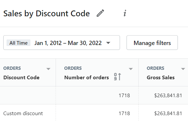
Task: Click the Discount Code column header
Action: point(21,78)
